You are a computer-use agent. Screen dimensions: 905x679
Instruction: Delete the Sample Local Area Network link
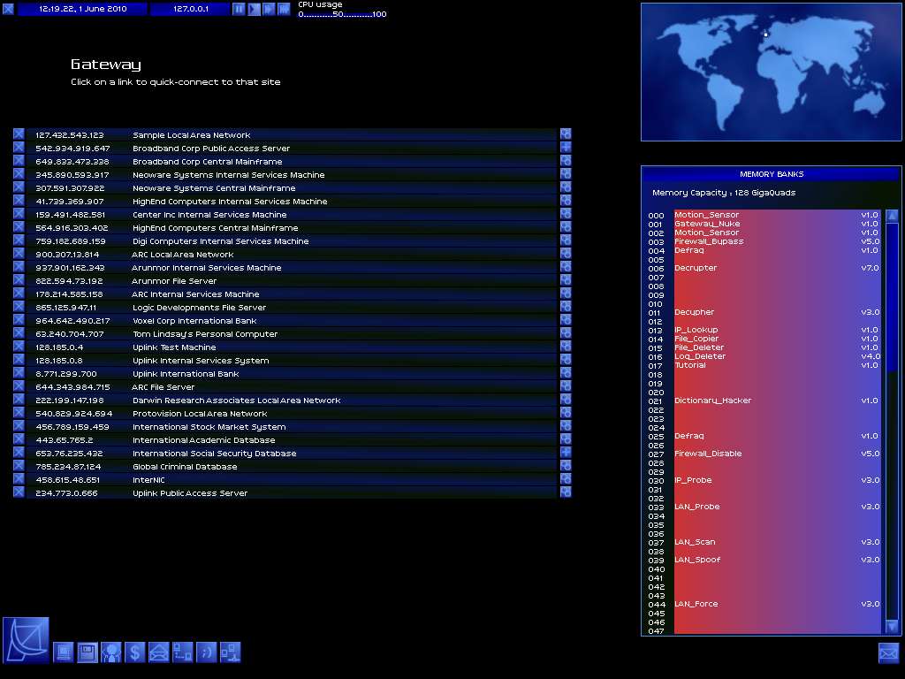coord(19,134)
